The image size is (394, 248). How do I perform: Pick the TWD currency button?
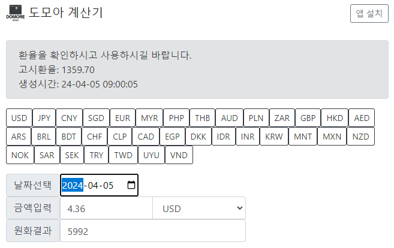123,155
